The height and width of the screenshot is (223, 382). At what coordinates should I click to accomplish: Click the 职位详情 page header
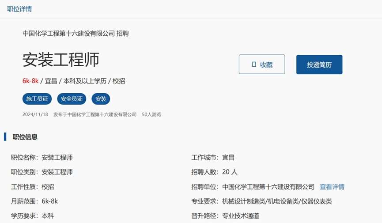[x=19, y=9]
